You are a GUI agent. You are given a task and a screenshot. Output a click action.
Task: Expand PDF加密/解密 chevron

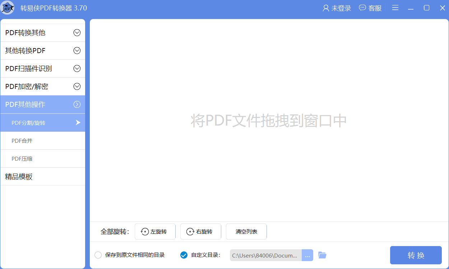coord(77,86)
